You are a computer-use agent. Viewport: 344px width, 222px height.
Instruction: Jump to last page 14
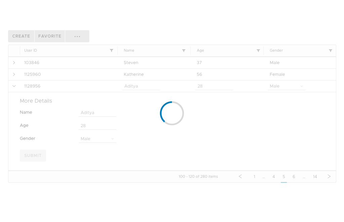[315, 176]
